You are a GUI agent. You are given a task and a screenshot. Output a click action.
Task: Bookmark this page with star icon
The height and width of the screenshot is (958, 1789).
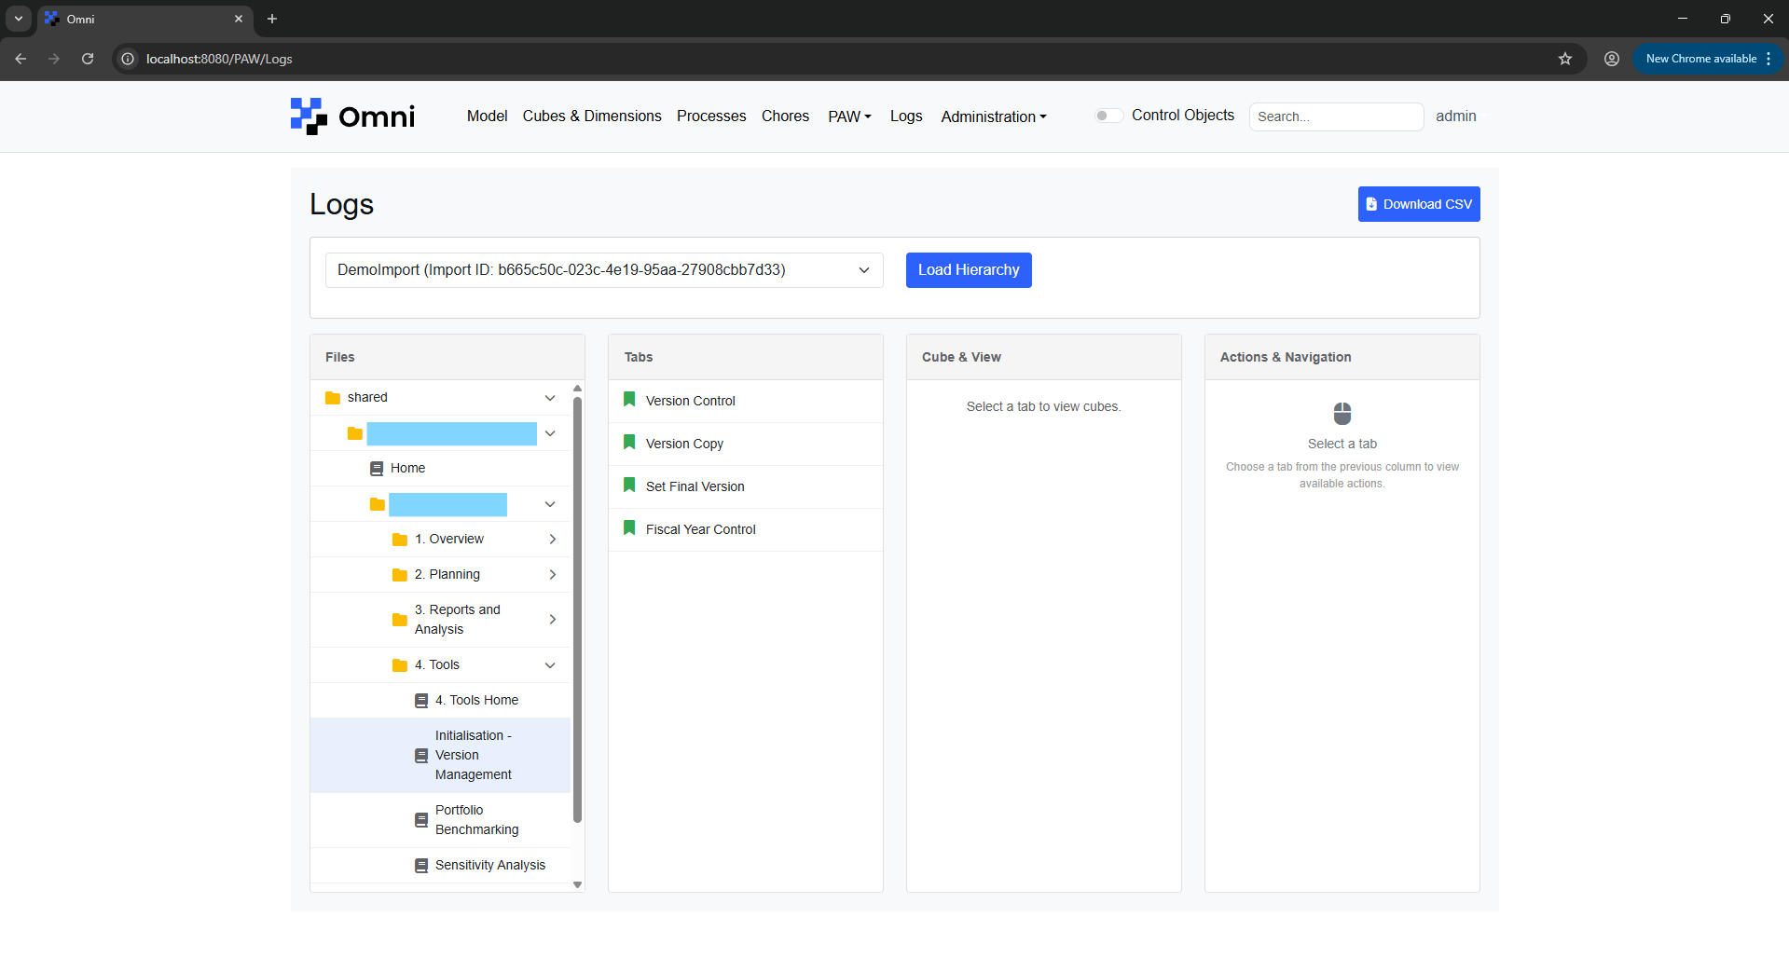(x=1565, y=59)
